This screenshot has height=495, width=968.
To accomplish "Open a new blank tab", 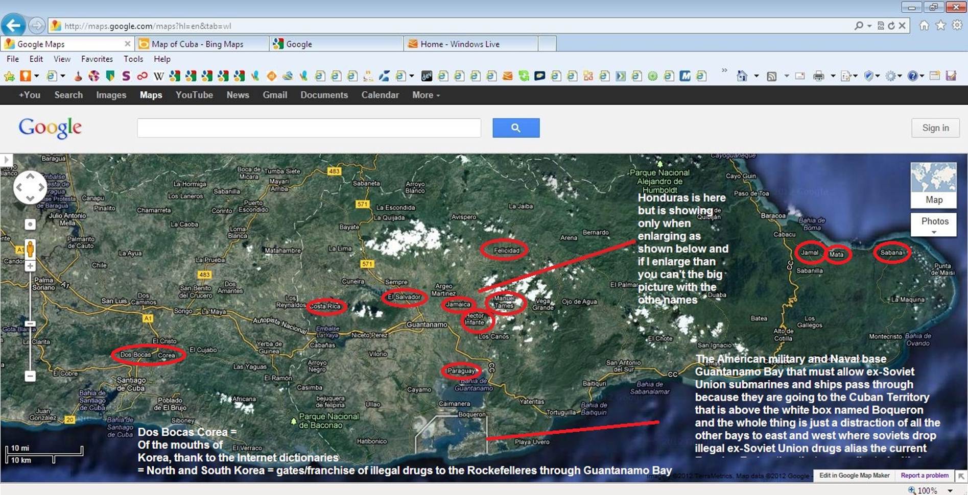I will tap(547, 44).
